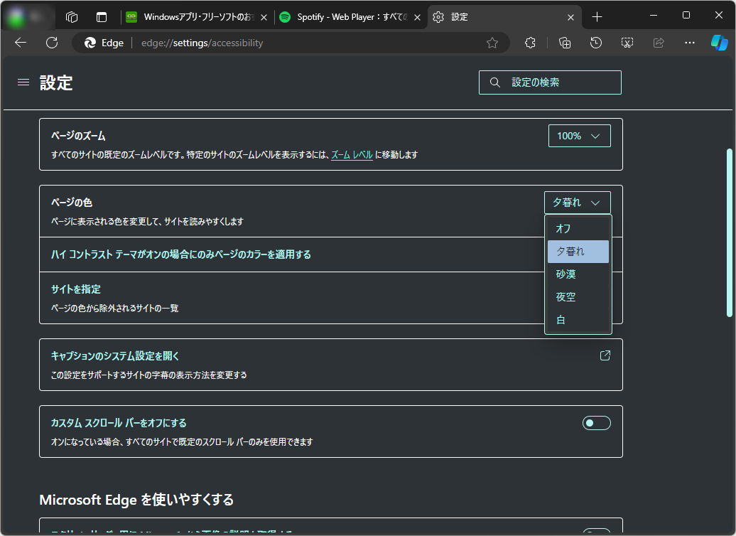
Task: Open the Extensions menu
Action: click(x=530, y=43)
